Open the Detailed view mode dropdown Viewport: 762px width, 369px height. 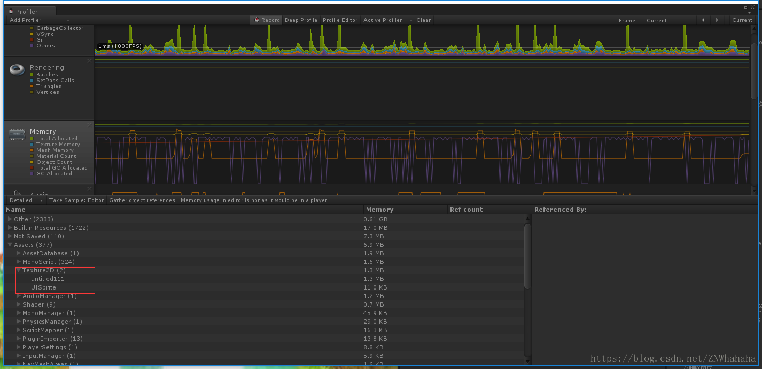(26, 200)
